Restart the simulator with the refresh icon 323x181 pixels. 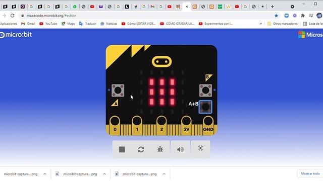tap(141, 150)
